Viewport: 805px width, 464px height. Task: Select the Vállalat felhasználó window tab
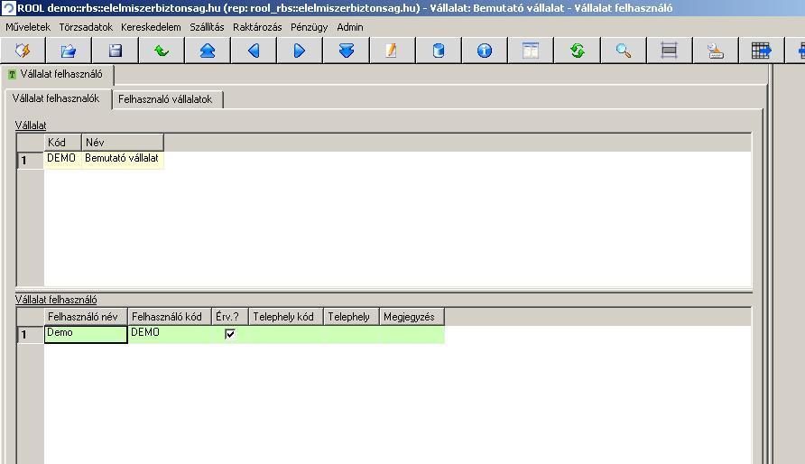tap(57, 74)
